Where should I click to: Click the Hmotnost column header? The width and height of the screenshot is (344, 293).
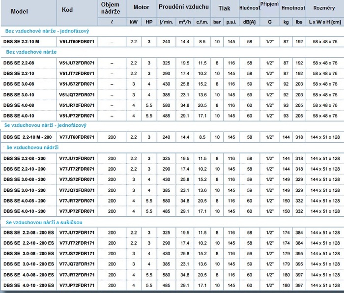click(293, 8)
